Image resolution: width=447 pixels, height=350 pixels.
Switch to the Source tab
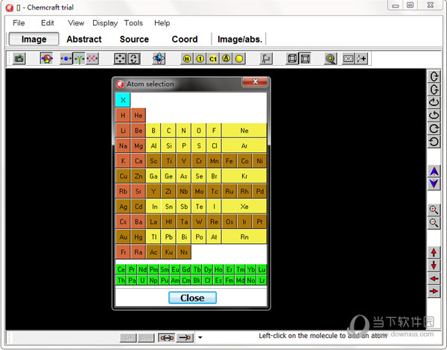[134, 39]
